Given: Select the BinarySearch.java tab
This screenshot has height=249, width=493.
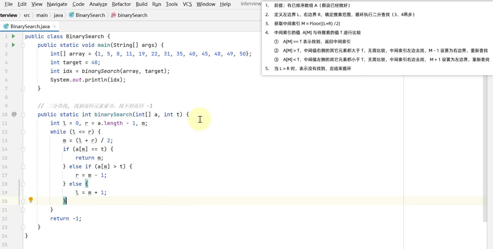Looking at the screenshot, I should click(30, 26).
